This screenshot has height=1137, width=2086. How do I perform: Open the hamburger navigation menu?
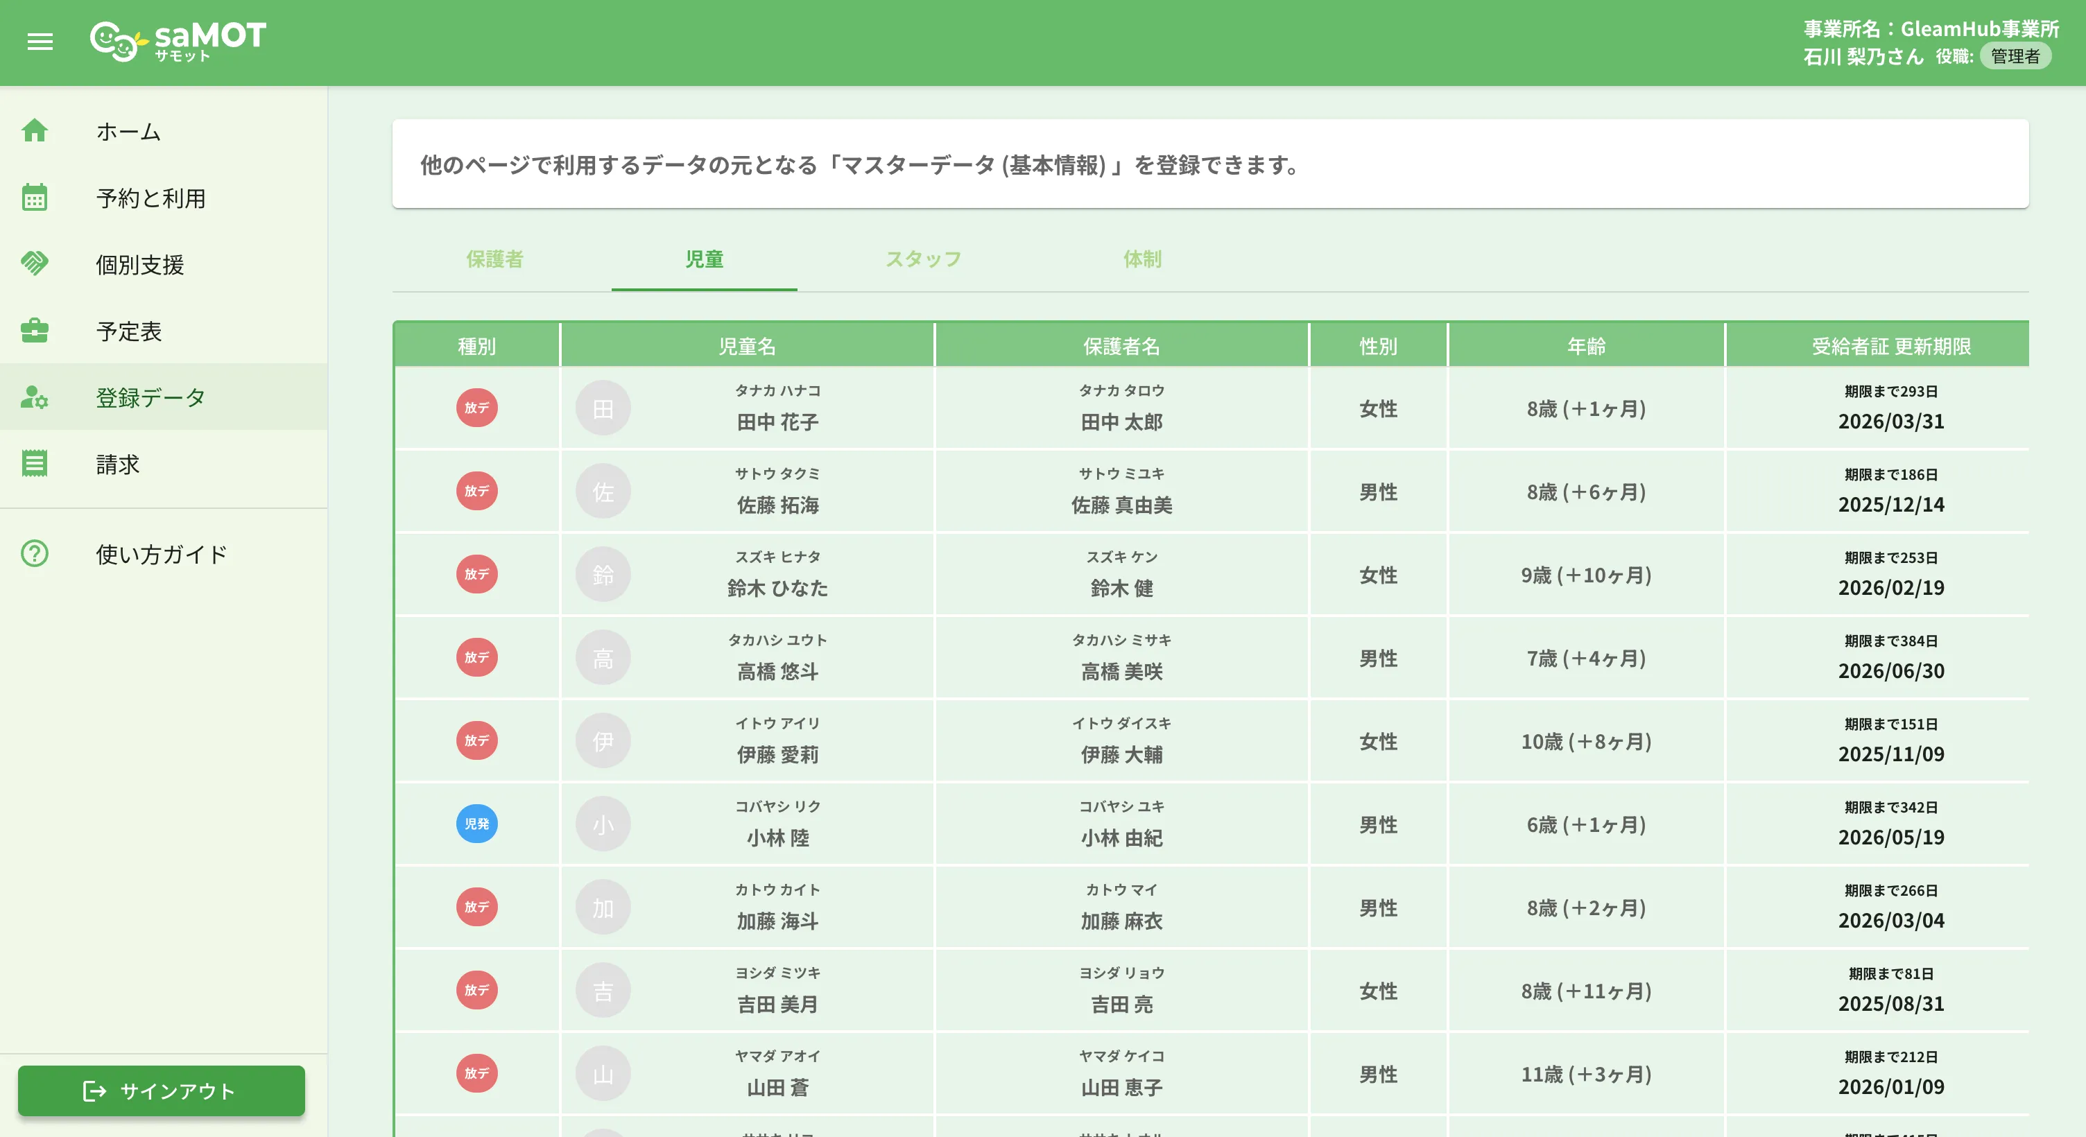click(x=40, y=42)
